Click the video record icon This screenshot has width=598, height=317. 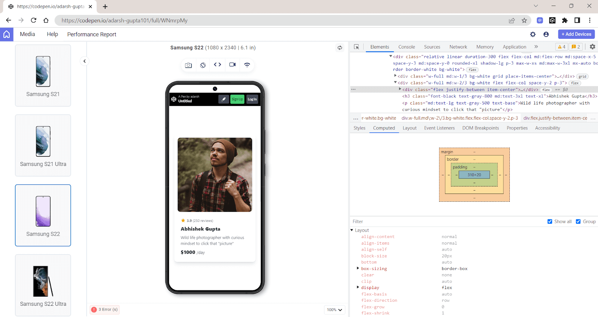pyautogui.click(x=232, y=65)
